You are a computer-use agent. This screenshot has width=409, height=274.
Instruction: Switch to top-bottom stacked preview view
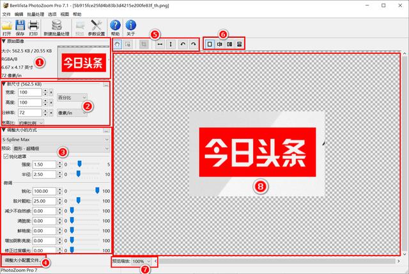240,44
